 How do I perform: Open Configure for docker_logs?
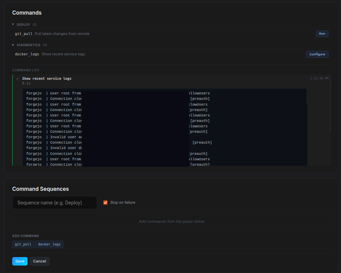(317, 54)
